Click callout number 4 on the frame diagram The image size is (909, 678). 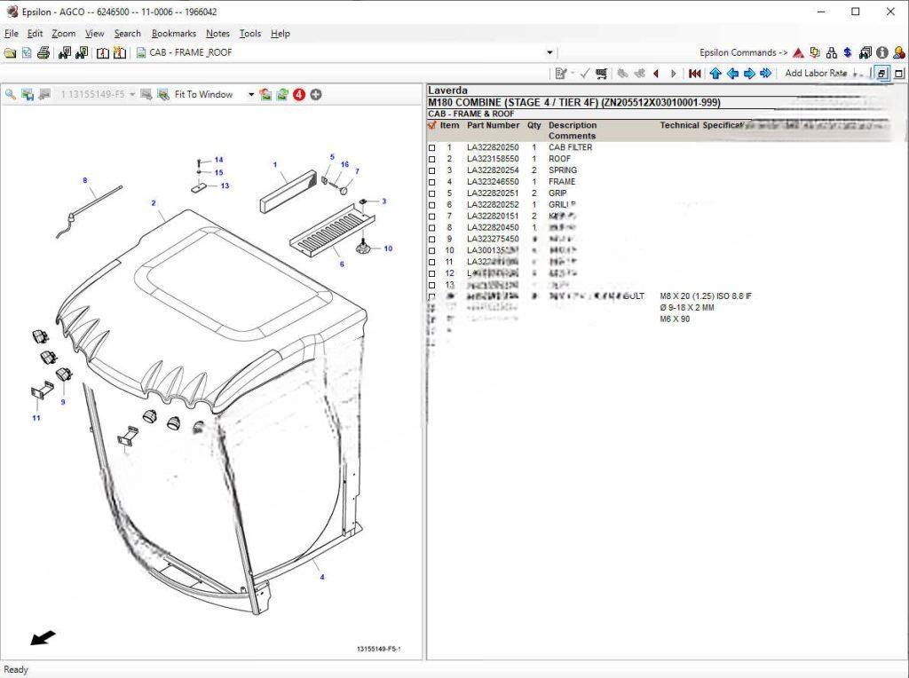click(322, 577)
